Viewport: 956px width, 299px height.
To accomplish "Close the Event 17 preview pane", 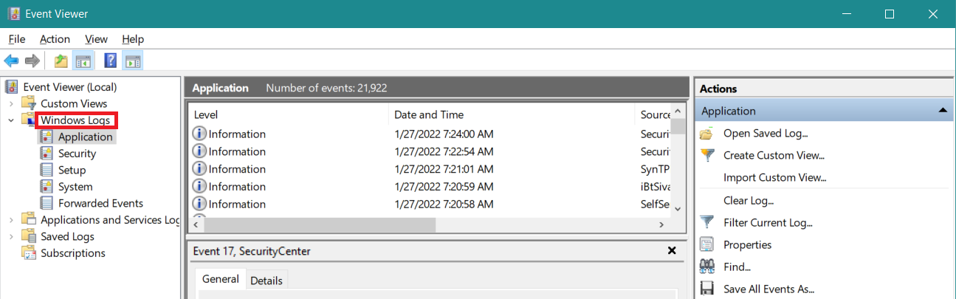I will pos(672,251).
